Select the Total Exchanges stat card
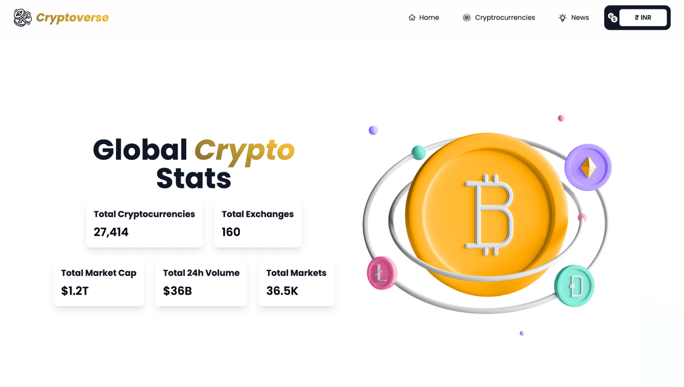This screenshot has height=387, width=684. [258, 224]
